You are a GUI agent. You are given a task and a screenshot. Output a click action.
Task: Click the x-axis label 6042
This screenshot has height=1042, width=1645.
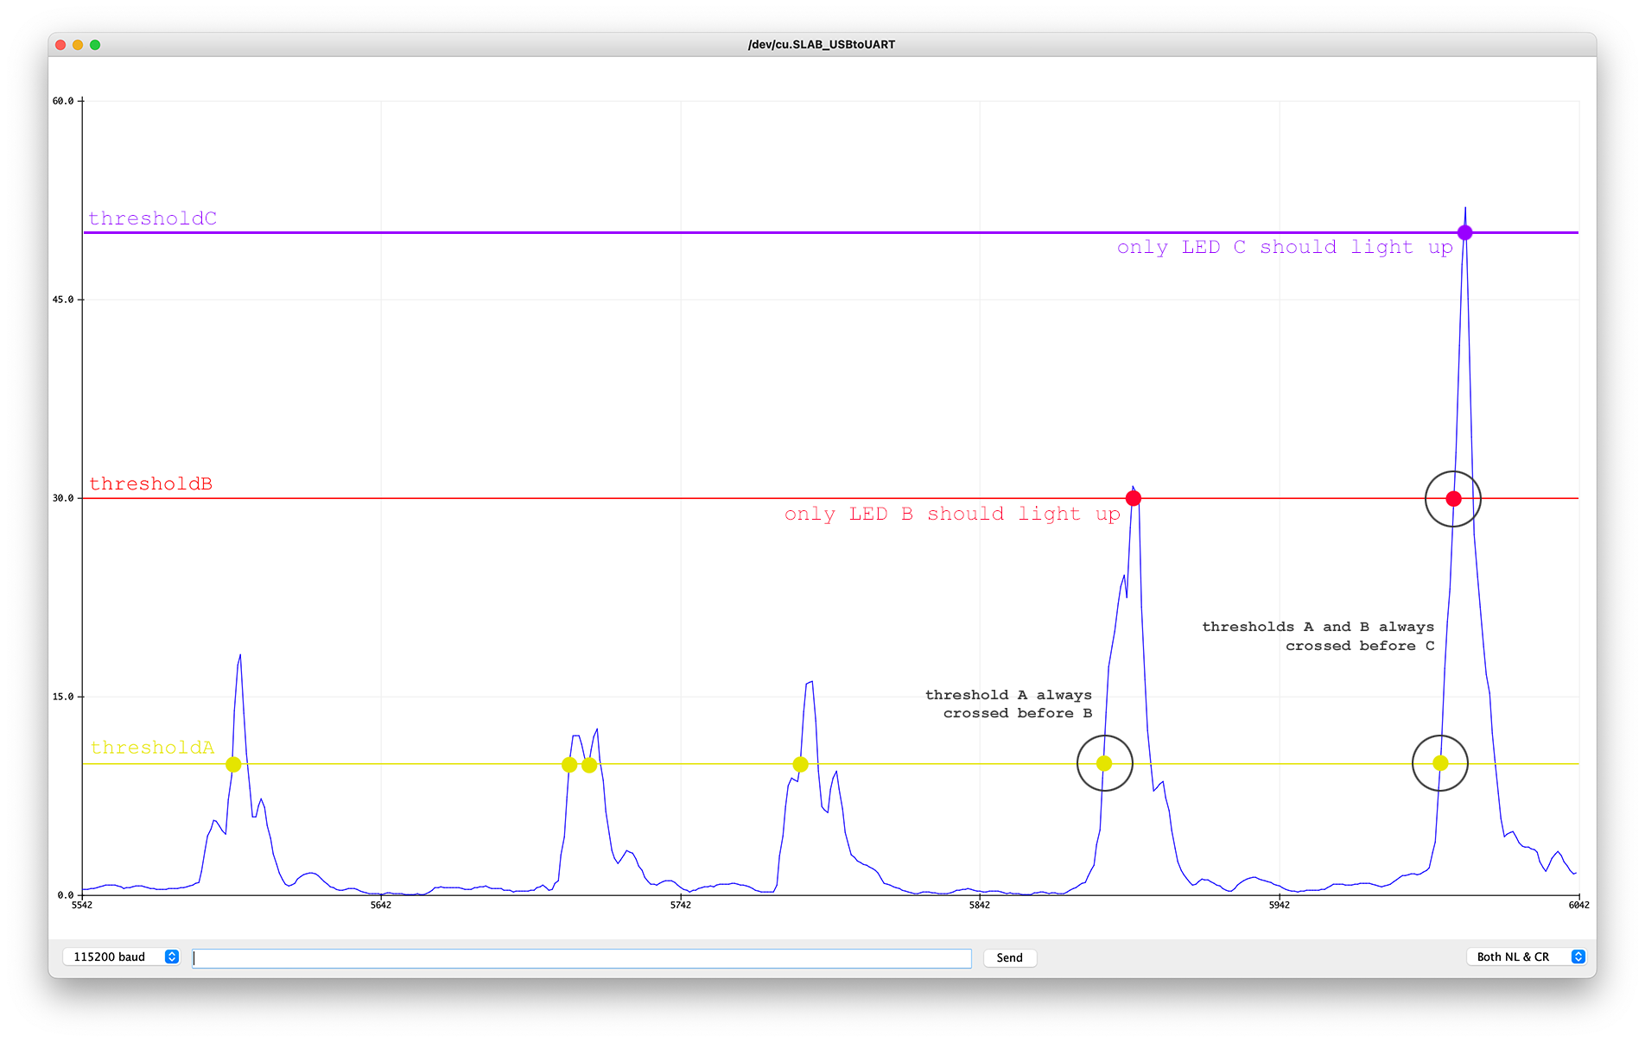[1579, 905]
